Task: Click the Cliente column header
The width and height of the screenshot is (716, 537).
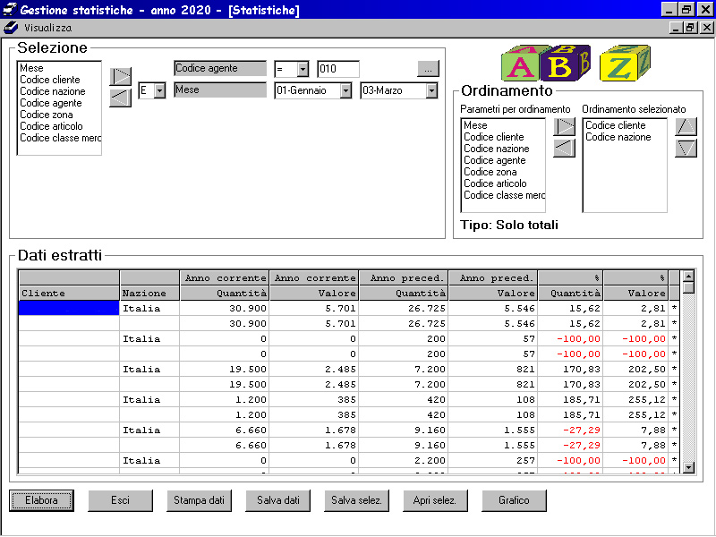Action: coord(69,294)
